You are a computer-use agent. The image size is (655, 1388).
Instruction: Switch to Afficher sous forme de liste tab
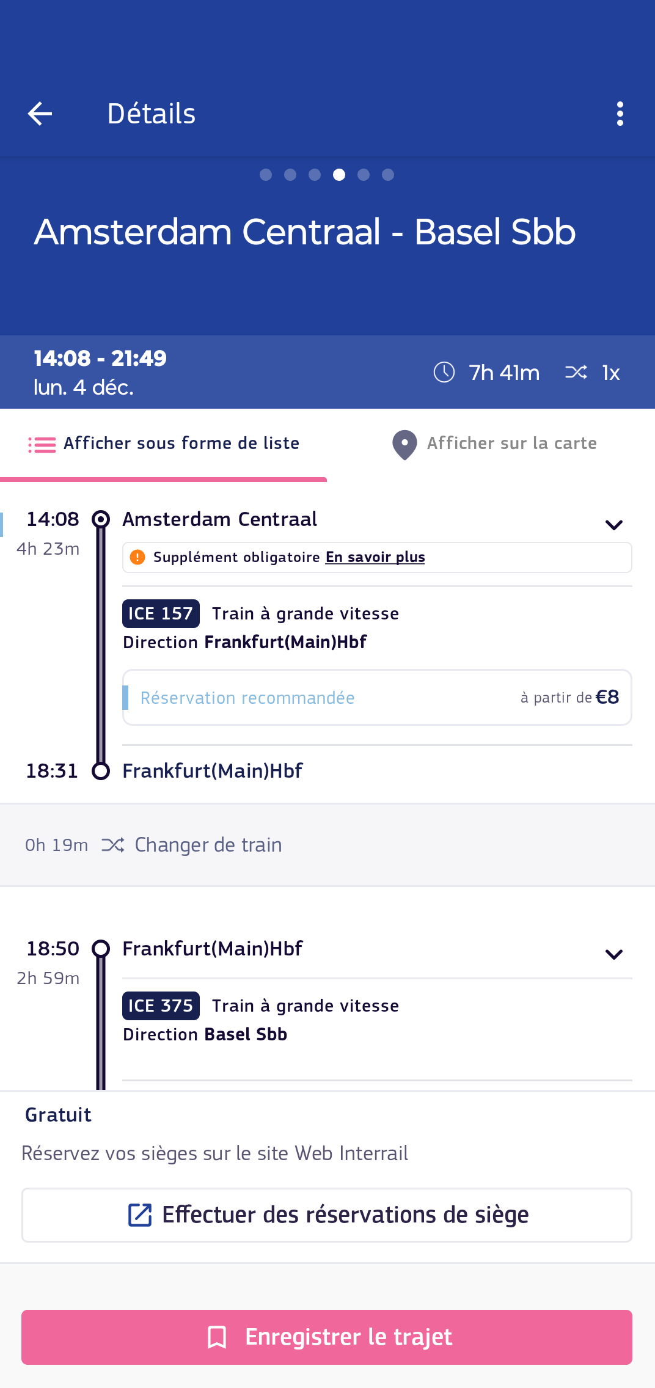pos(164,444)
